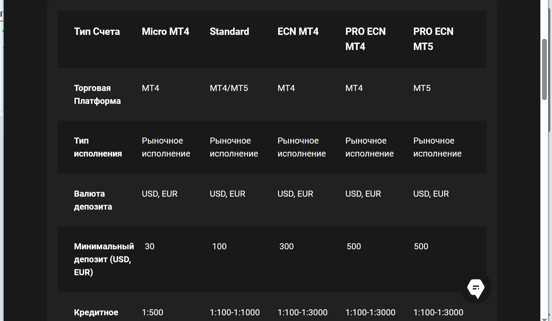Click the 1:100-1:3000 leverage value under ECN MT4

point(303,312)
